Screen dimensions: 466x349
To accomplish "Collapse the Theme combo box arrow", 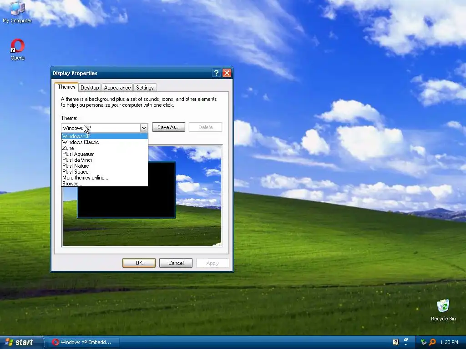I will pos(144,128).
